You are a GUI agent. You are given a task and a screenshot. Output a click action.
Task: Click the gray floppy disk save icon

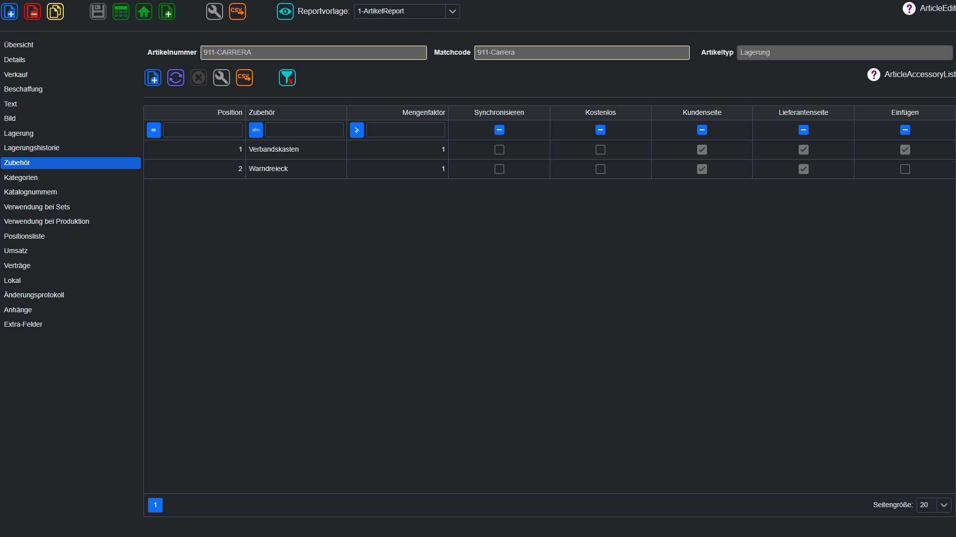[x=98, y=11]
